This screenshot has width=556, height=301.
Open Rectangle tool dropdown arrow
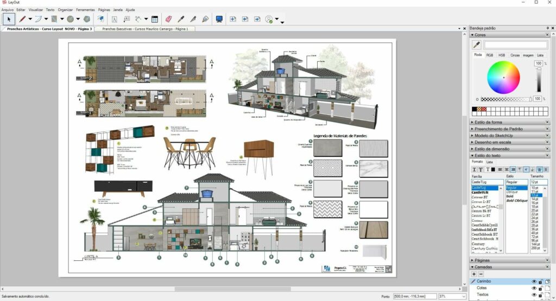62,19
